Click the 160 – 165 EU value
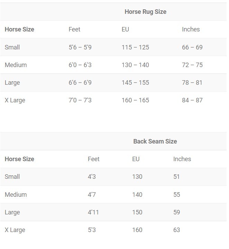 [x=135, y=100]
